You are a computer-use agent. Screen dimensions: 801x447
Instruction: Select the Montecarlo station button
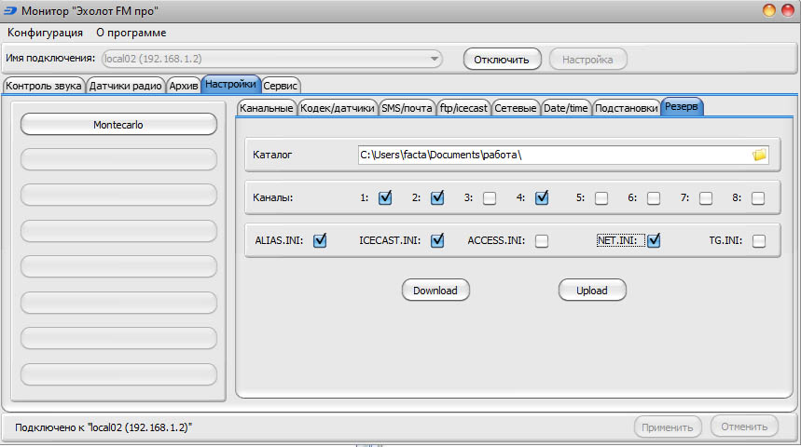118,124
